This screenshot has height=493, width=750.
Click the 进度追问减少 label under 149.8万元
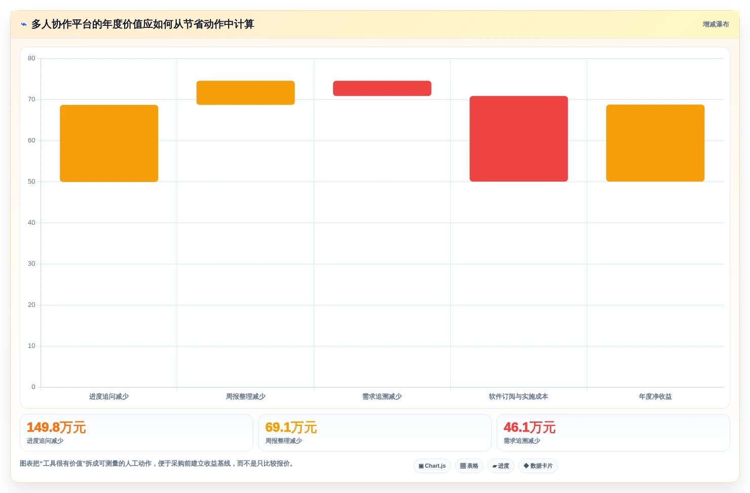pyautogui.click(x=45, y=441)
